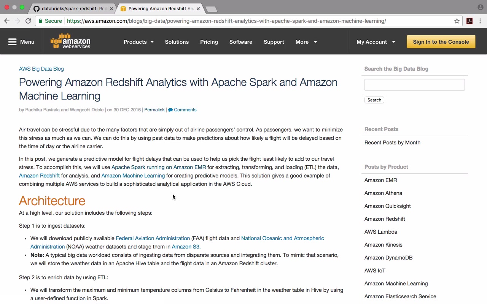Image resolution: width=487 pixels, height=304 pixels.
Task: Click the Adobe PDF extension icon
Action: [x=469, y=21]
